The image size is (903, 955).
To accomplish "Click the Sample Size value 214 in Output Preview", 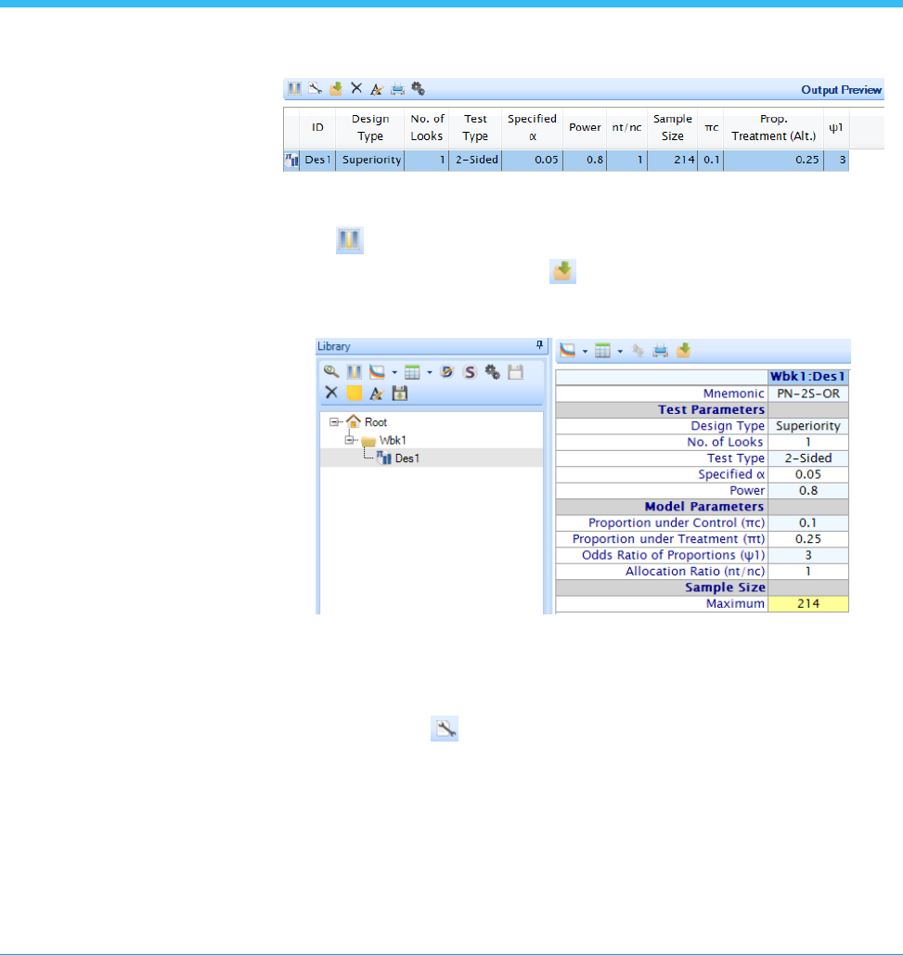I will (672, 161).
